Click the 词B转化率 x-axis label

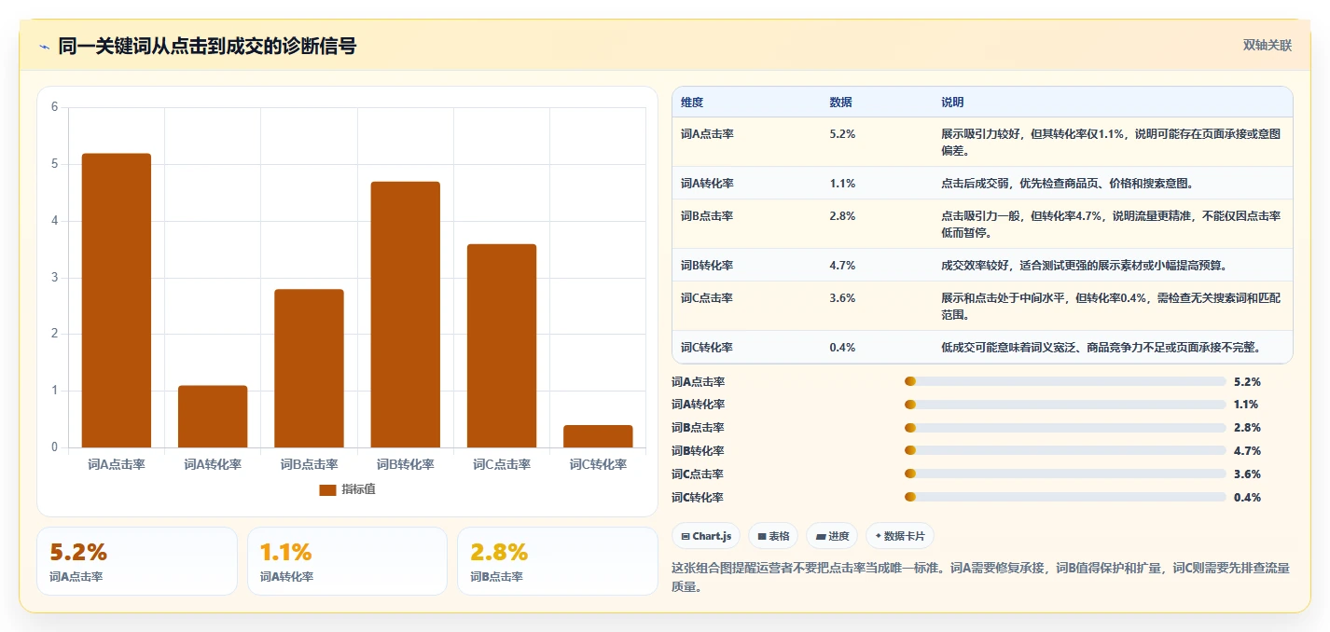405,464
